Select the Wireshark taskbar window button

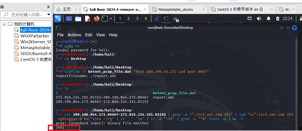click(x=157, y=19)
